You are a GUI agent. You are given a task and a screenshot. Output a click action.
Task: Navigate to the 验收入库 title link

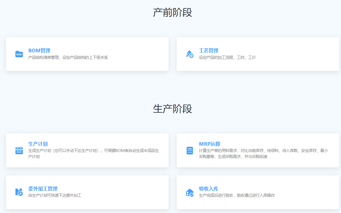[209, 189]
